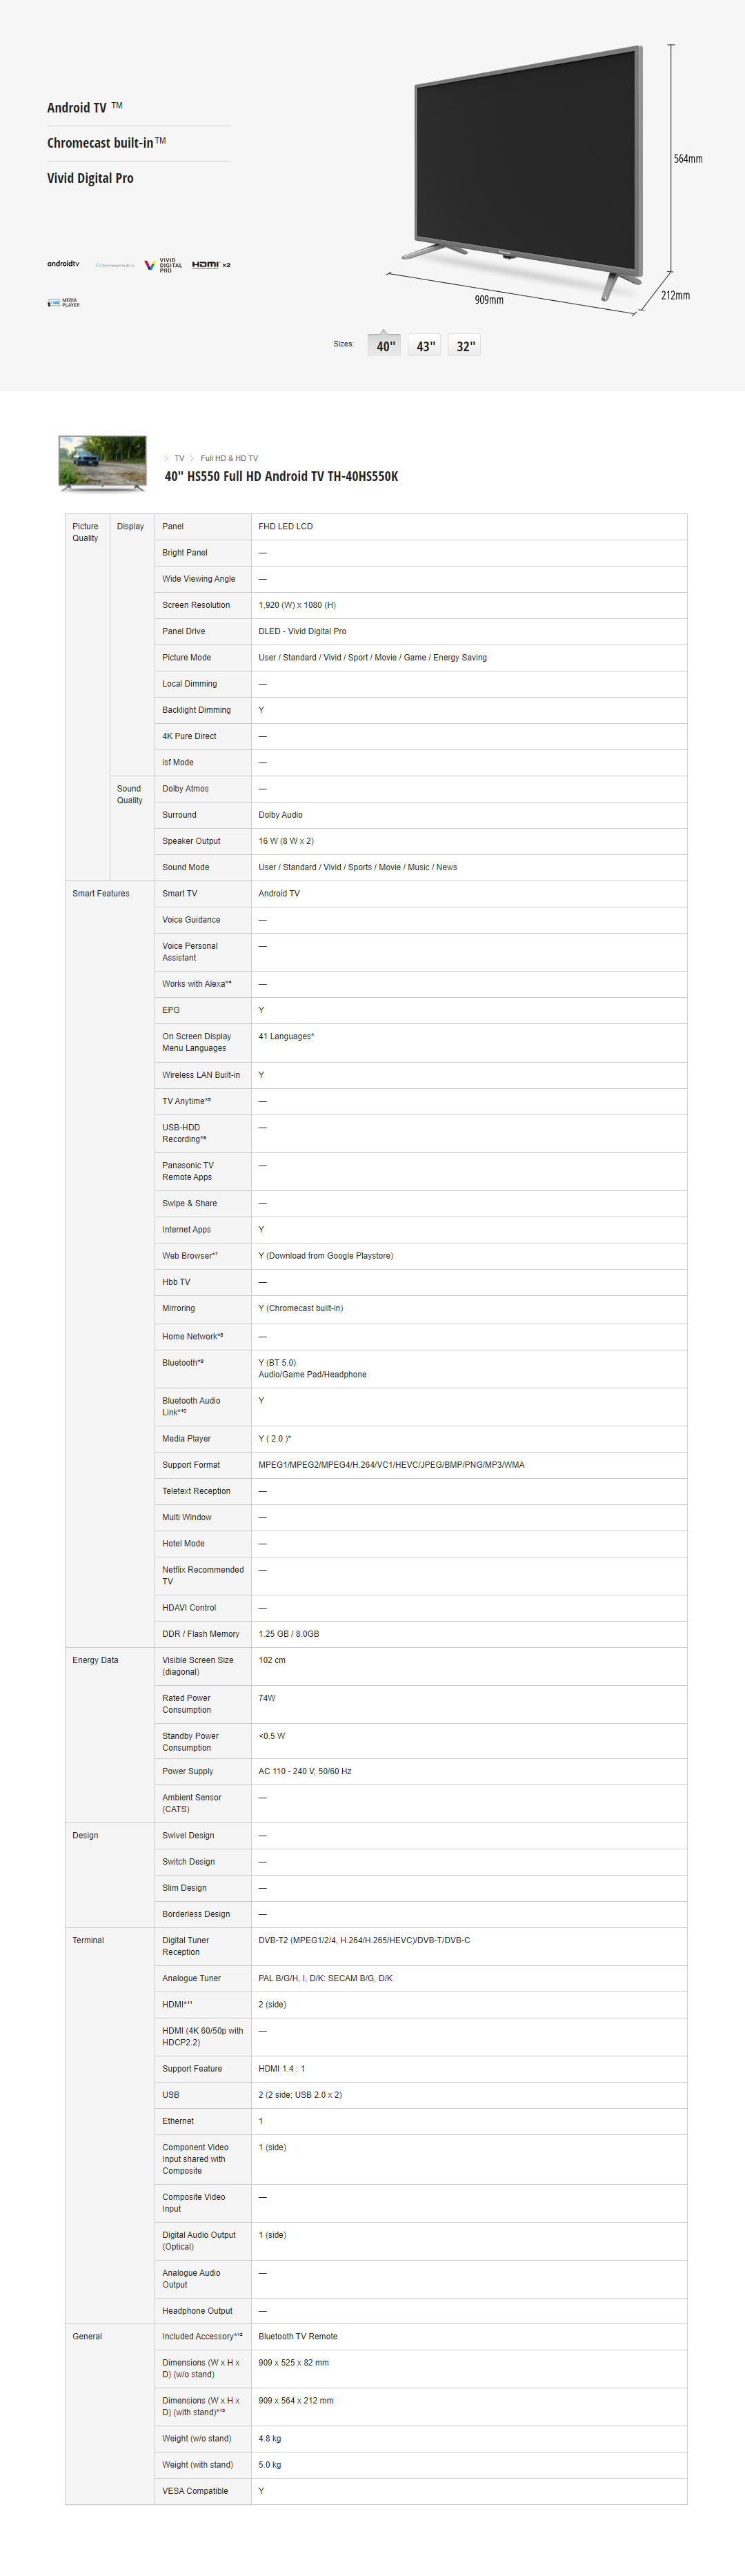Click the Terminal category cell
Screen dimensions: 745x2576
(x=88, y=1940)
